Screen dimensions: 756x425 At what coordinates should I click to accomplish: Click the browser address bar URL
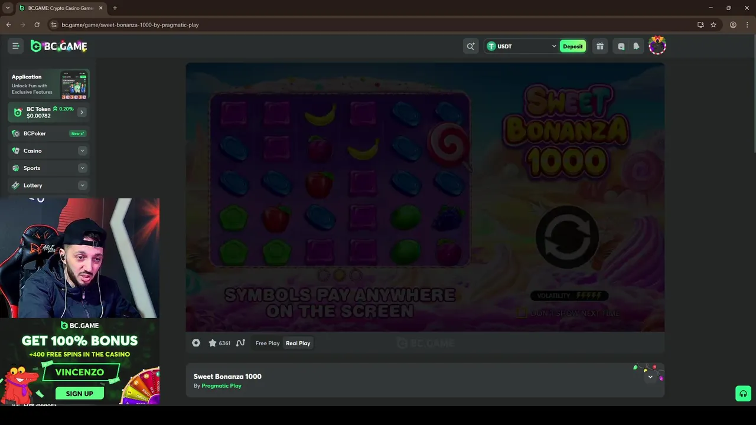click(130, 25)
